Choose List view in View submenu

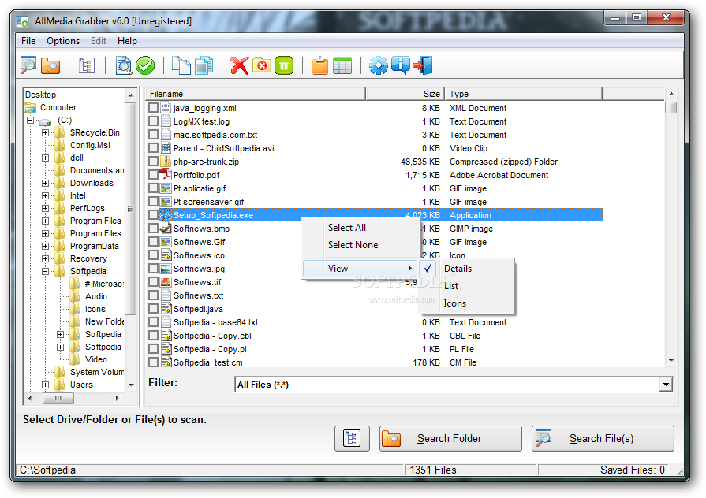466,286
